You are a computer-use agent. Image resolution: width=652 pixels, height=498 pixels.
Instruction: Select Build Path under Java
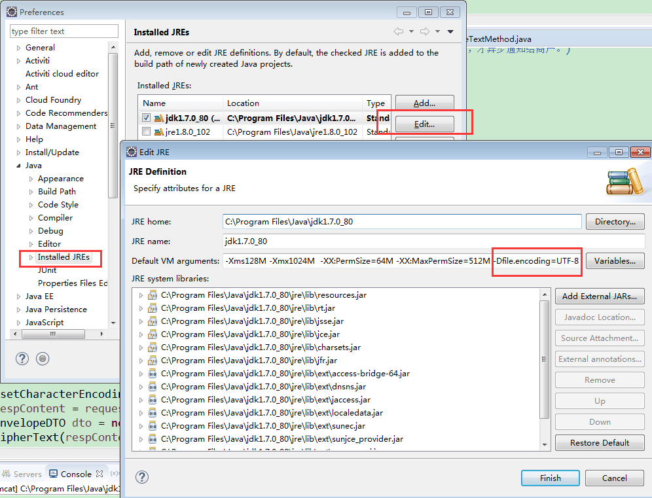tap(57, 192)
